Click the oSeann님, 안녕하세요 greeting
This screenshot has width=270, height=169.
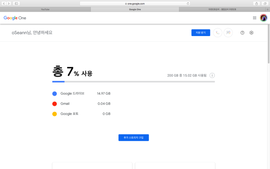pos(32,33)
